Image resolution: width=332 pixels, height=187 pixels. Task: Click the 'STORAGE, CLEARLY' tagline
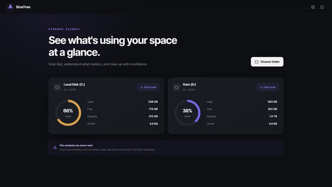[x=64, y=29]
